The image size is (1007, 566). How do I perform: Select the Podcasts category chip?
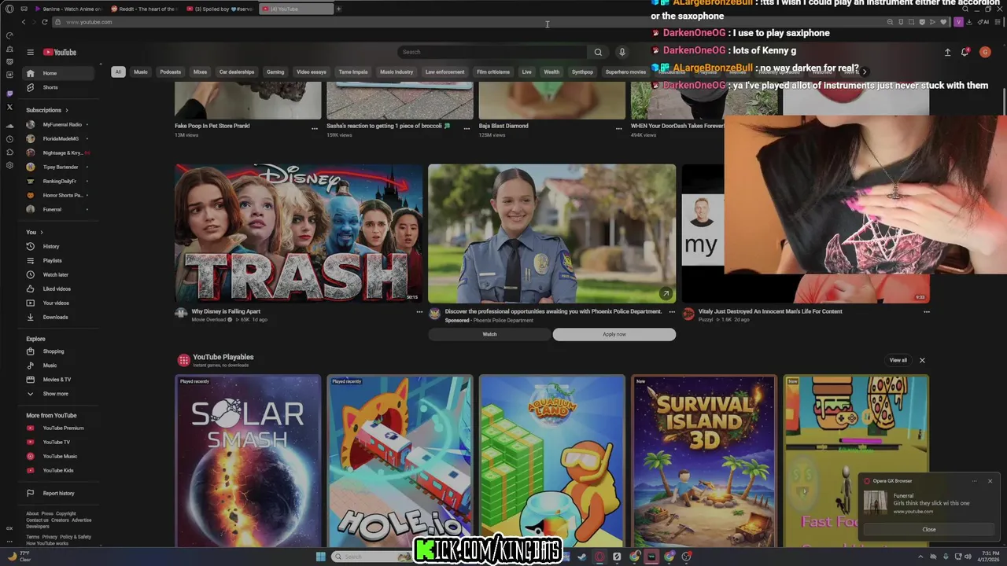(170, 72)
